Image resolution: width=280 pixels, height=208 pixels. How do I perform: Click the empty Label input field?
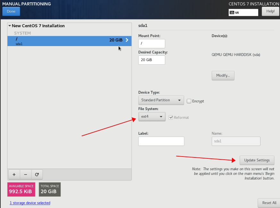pyautogui.click(x=161, y=141)
